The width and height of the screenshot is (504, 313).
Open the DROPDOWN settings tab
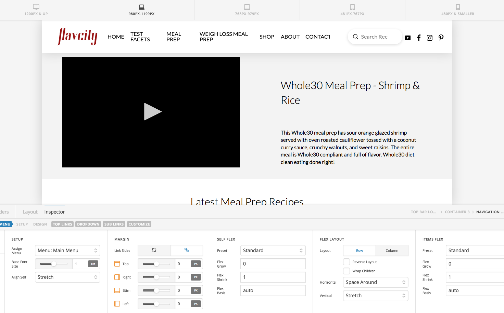point(88,224)
